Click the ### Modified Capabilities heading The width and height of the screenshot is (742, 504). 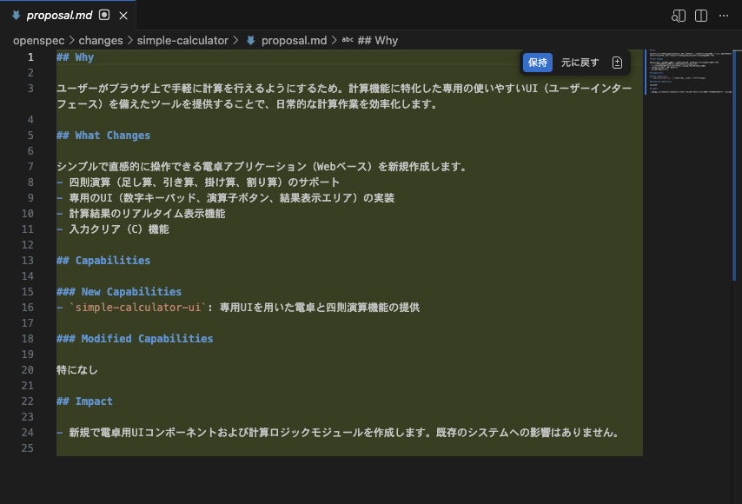click(135, 338)
